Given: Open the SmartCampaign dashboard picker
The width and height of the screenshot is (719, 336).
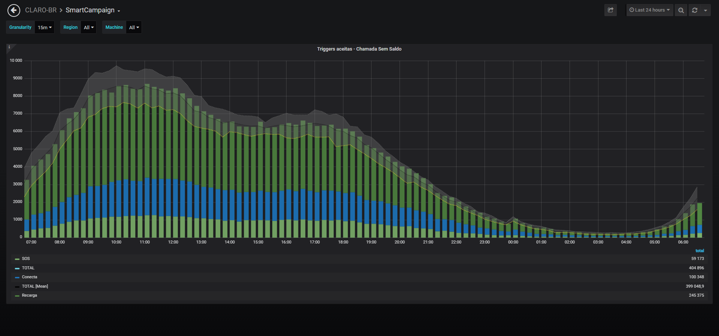Looking at the screenshot, I should point(93,10).
